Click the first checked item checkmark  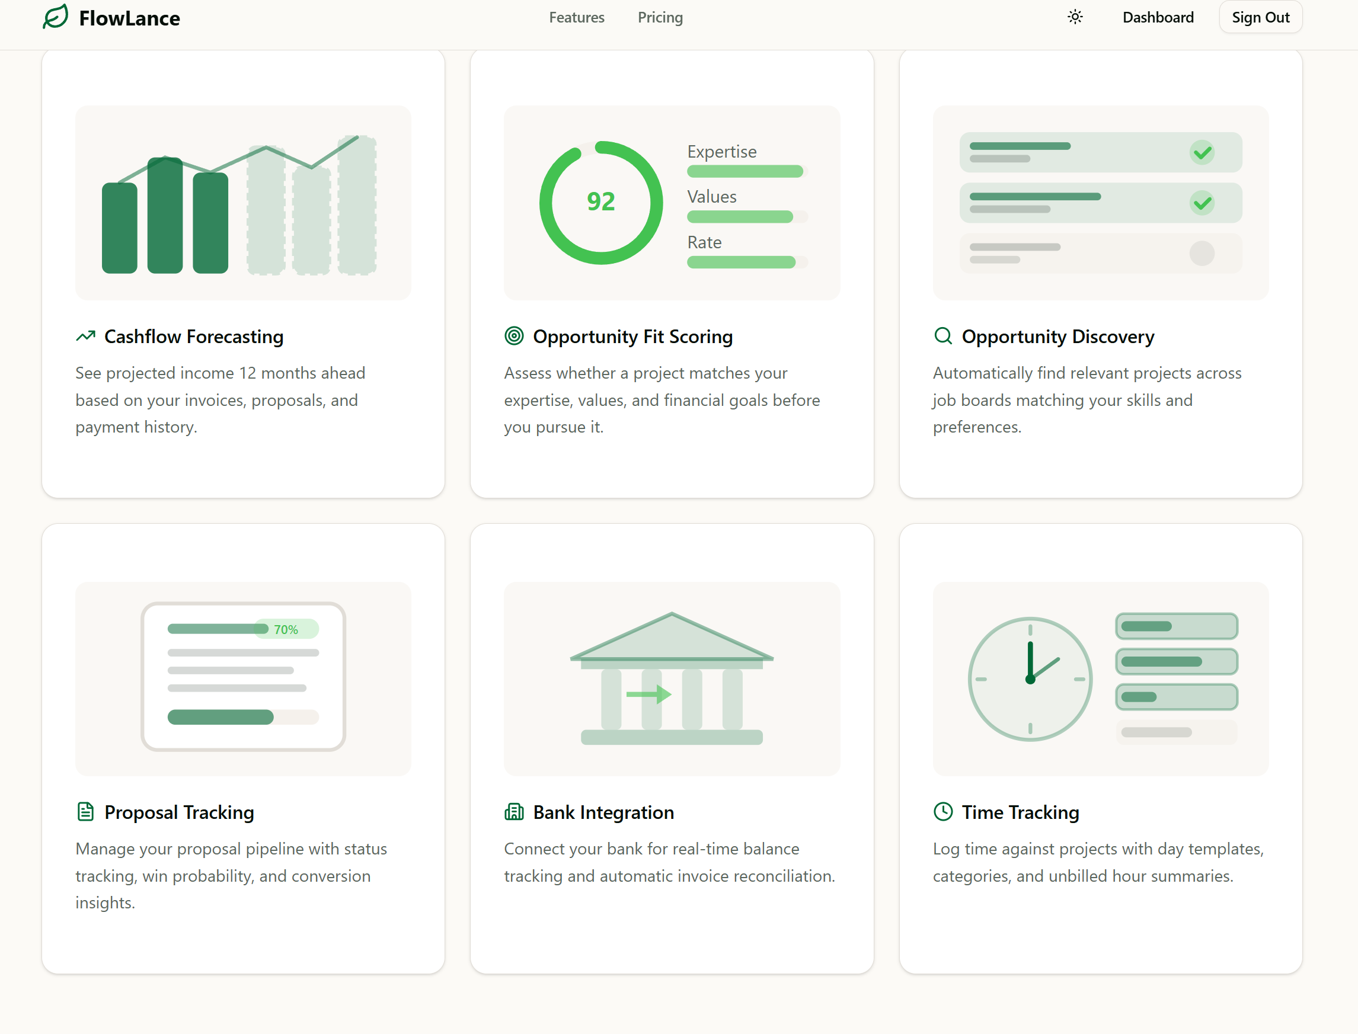(x=1202, y=153)
